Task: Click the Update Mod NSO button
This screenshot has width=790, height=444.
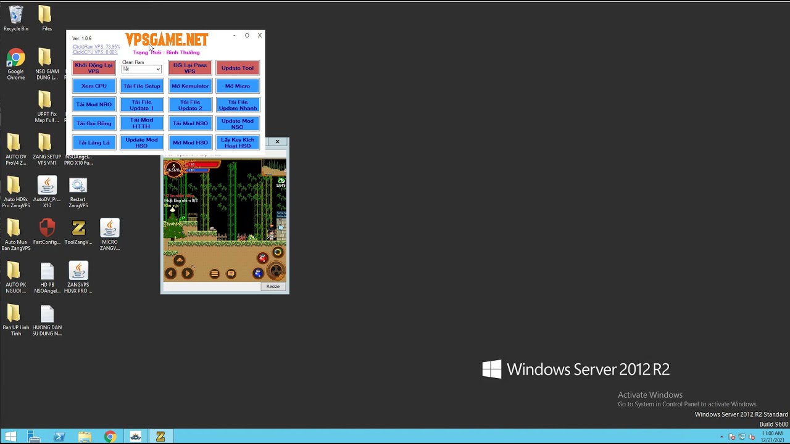Action: click(238, 124)
